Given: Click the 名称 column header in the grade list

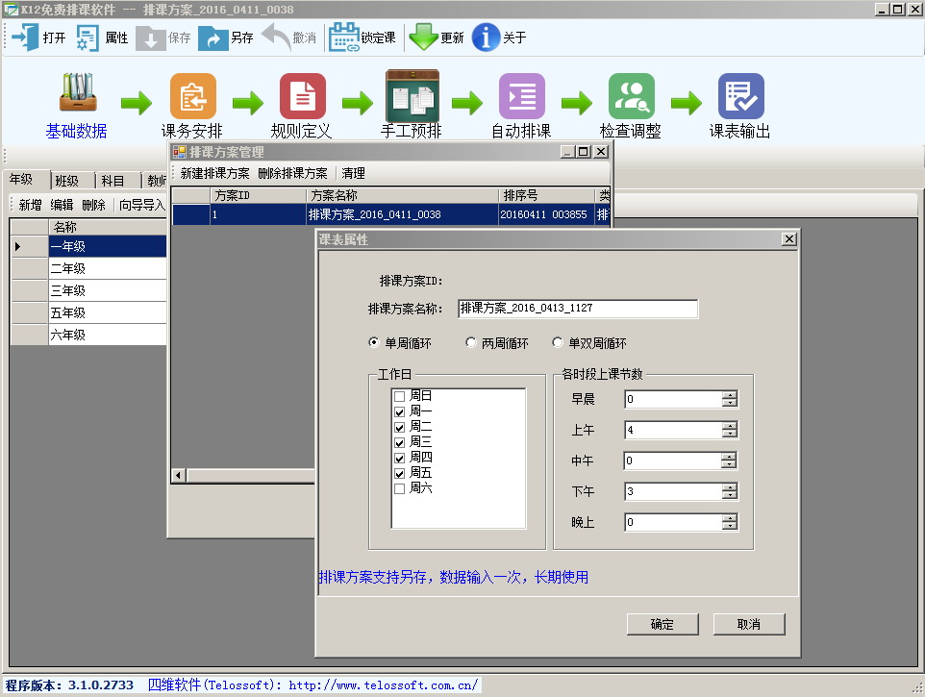Looking at the screenshot, I should click(107, 227).
